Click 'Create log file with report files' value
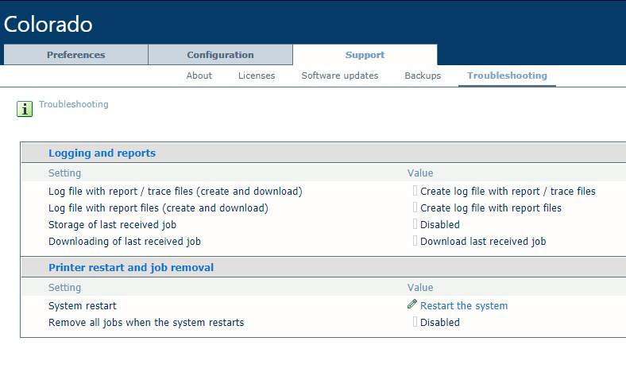This screenshot has width=626, height=384. [x=490, y=208]
